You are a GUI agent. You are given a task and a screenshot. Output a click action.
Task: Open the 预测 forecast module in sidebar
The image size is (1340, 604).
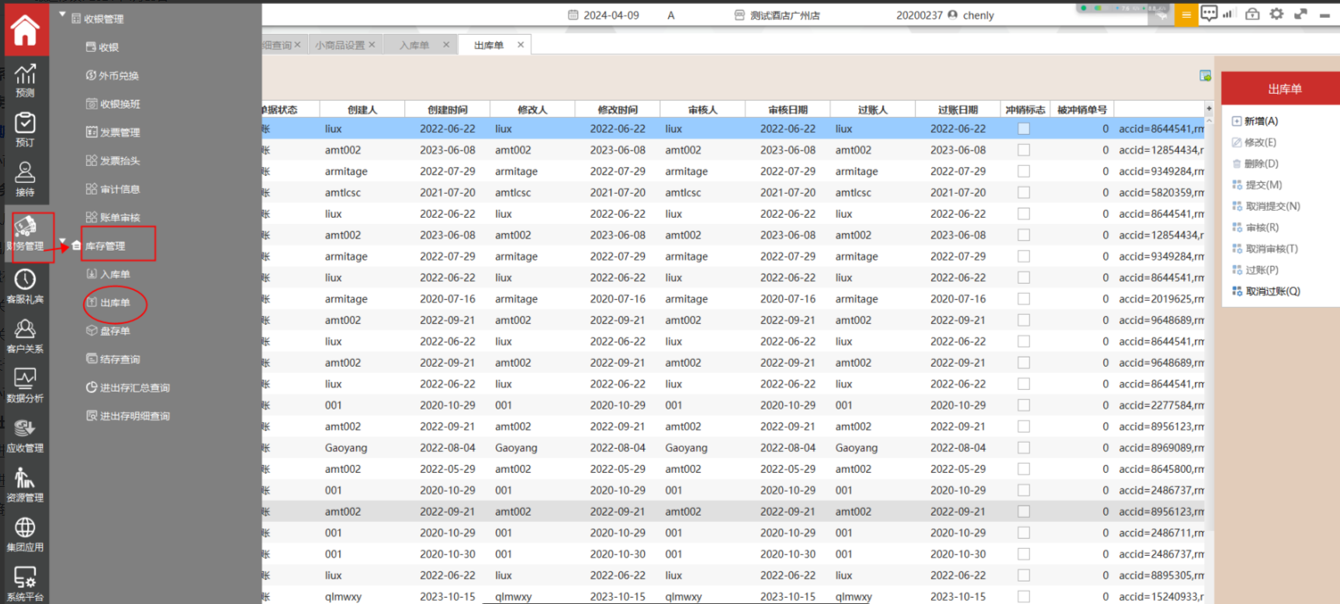click(25, 80)
